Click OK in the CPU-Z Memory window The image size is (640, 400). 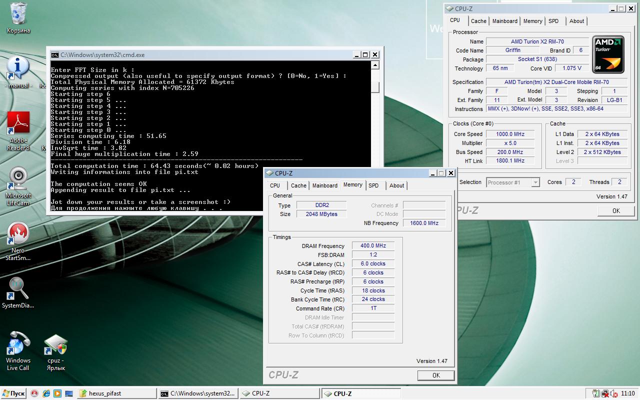[436, 375]
